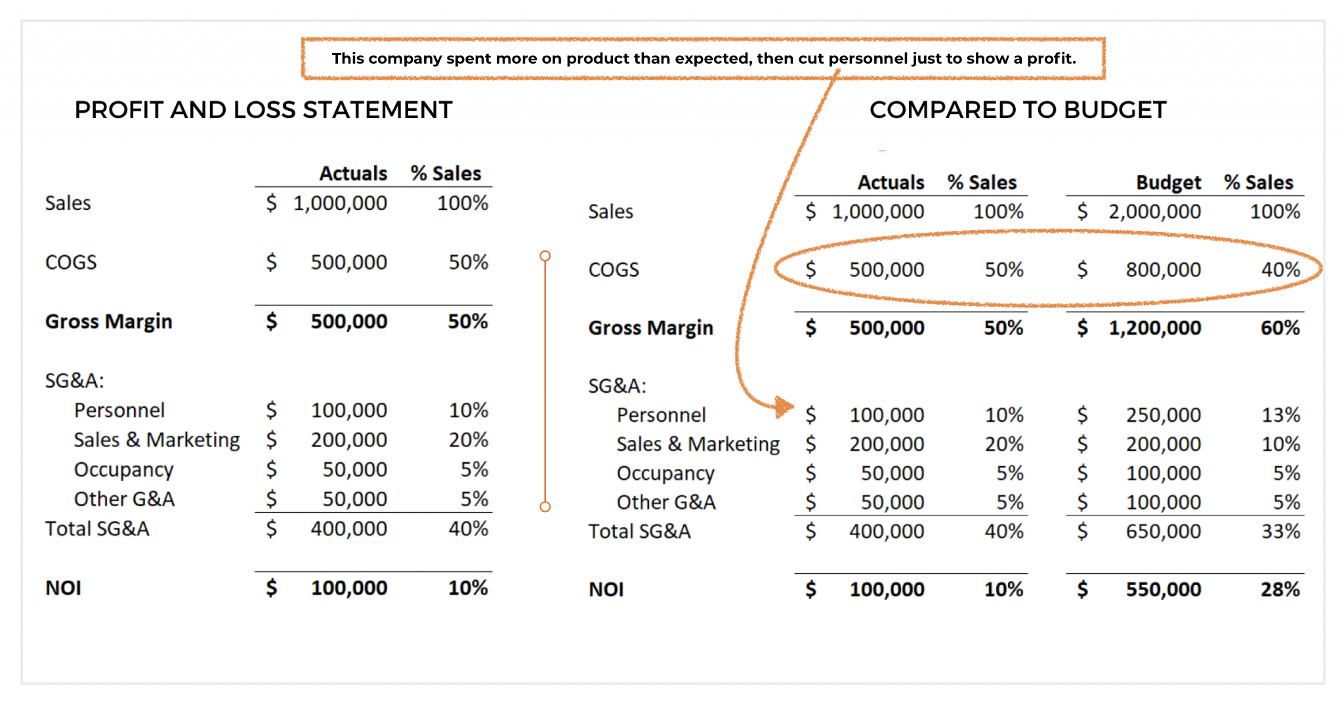1344x703 pixels.
Task: Click the PROFIT AND LOSS STATEMENT heading
Action: [263, 110]
